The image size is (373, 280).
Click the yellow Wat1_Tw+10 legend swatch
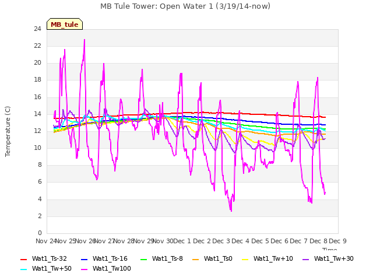pos(245,259)
